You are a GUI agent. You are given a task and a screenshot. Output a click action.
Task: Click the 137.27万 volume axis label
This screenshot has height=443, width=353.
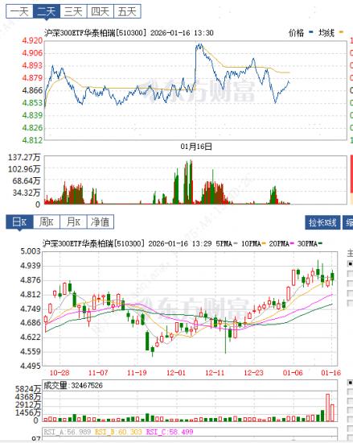click(x=24, y=157)
